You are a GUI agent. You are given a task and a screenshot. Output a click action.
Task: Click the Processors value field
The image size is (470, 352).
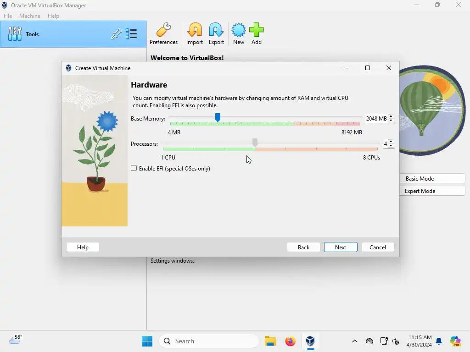[386, 143]
